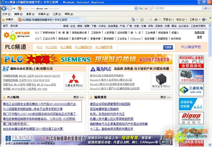Click the 总线多轴控制器 ad
Viewport: 212px width, 147px height.
click(191, 104)
